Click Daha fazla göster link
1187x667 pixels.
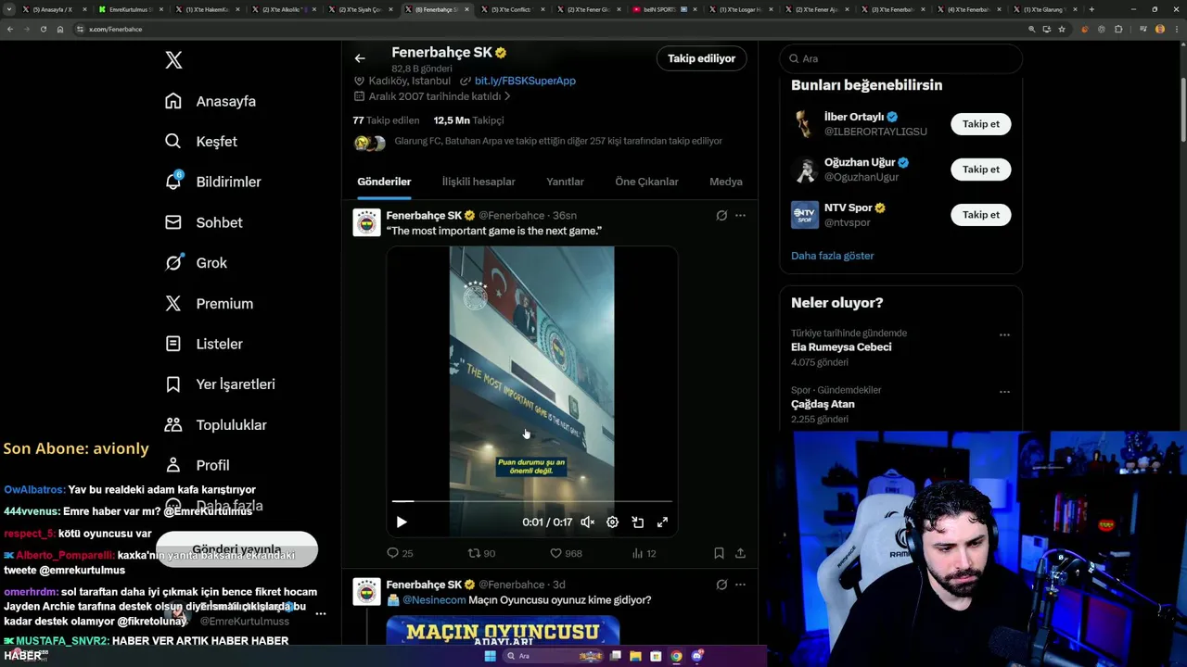pyautogui.click(x=832, y=256)
